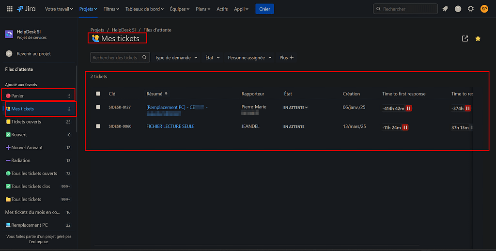The image size is (496, 251).
Task: Open the settings gear icon
Action: 470,9
